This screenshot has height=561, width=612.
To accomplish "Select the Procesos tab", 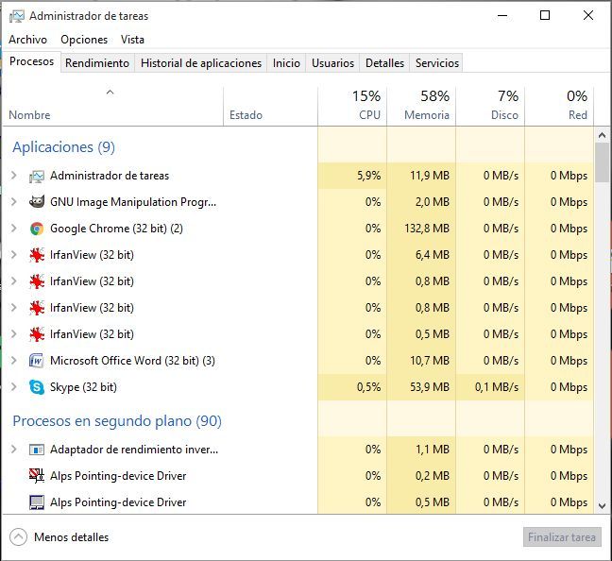I will 31,61.
